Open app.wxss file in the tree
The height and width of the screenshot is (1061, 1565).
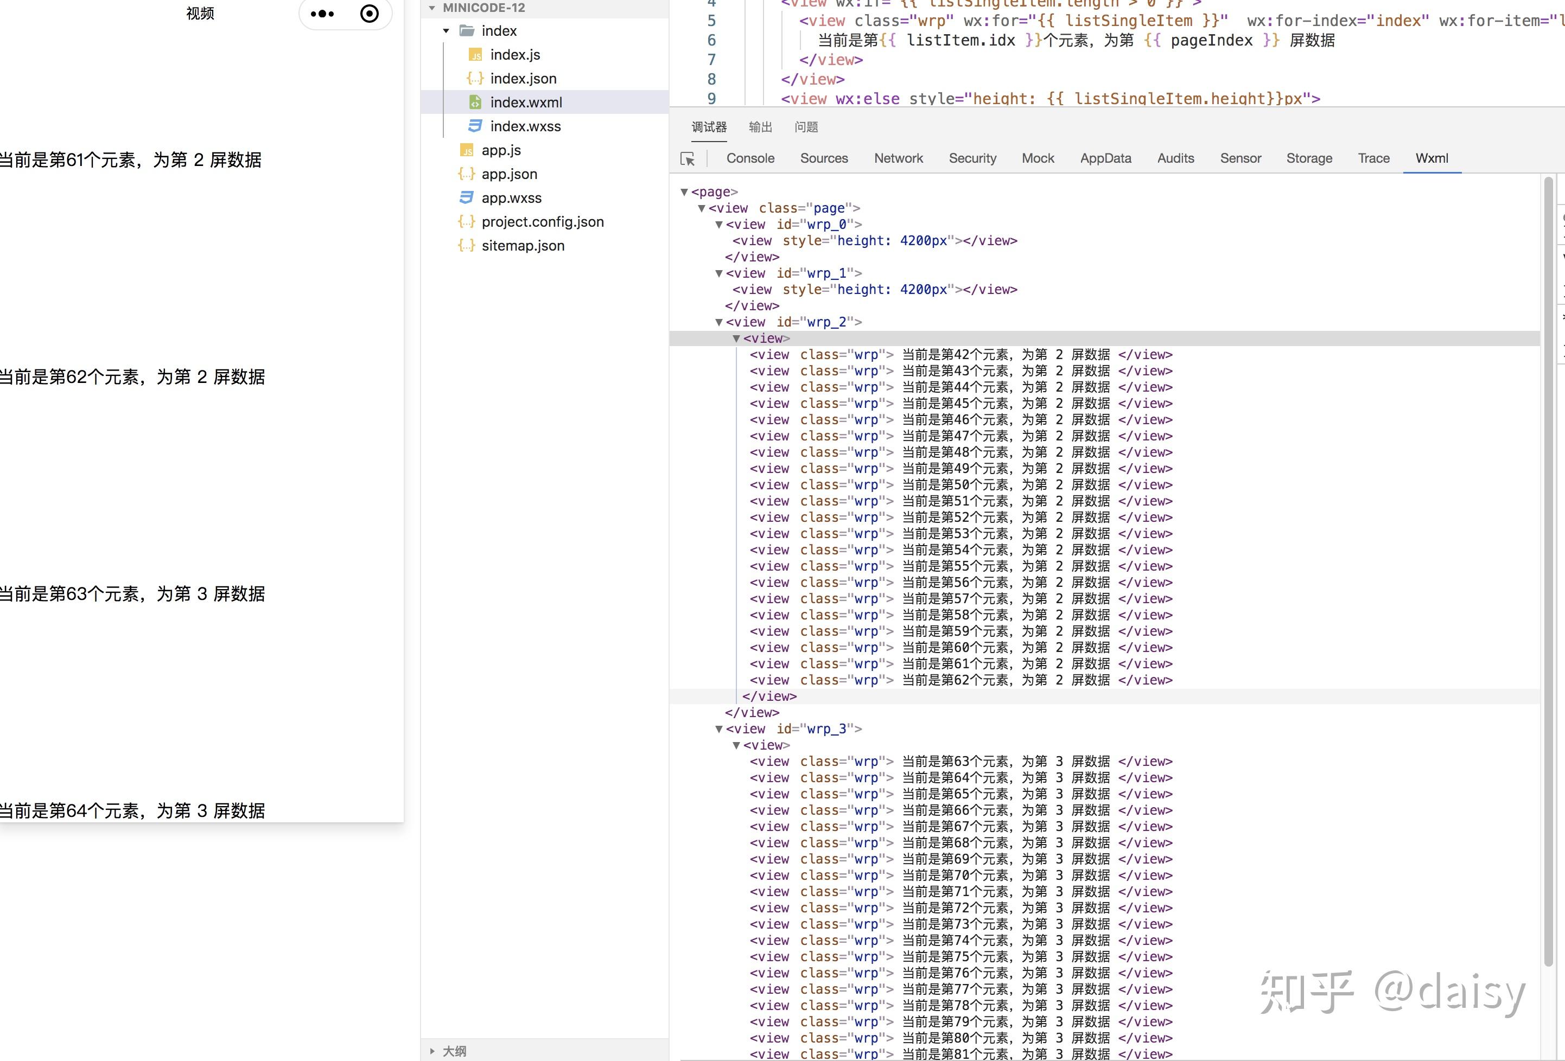[511, 198]
